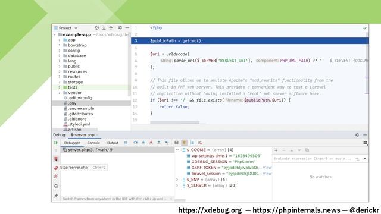Viewport: 381px width, 214px height.
Task: Open Project panel options gear
Action: (x=120, y=28)
